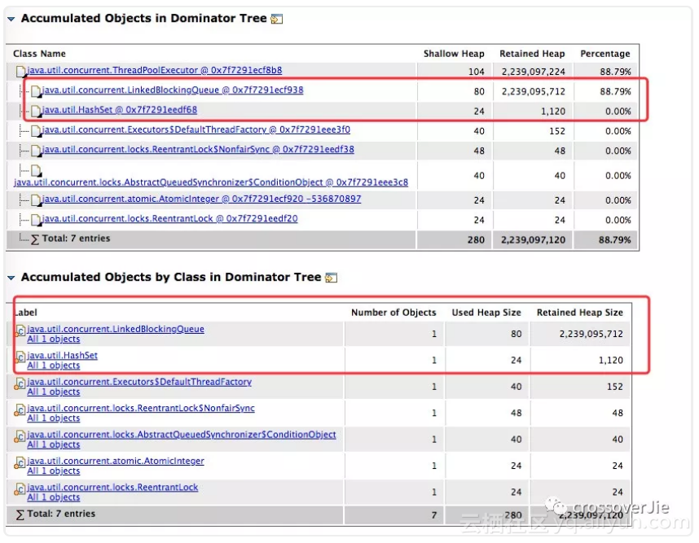Open java.util.concurrent.atomic.AtomicInteger class link
The width and height of the screenshot is (699, 543).
coord(116,461)
